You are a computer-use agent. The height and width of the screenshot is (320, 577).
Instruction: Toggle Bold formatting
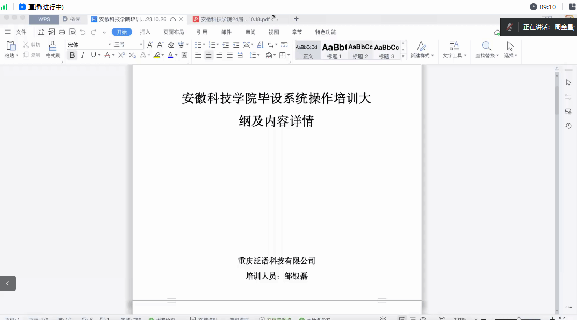(x=72, y=55)
